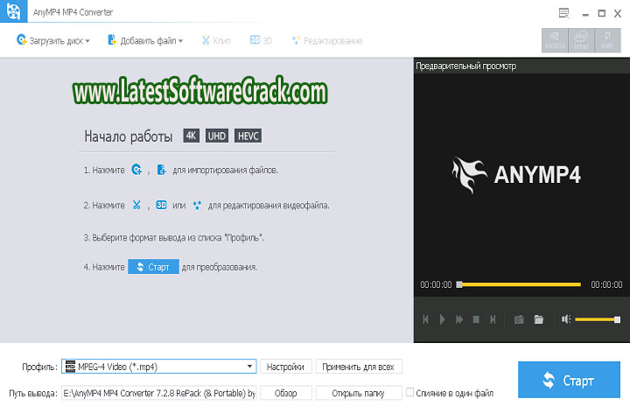
Task: Jump to previous frame button
Action: point(426,320)
